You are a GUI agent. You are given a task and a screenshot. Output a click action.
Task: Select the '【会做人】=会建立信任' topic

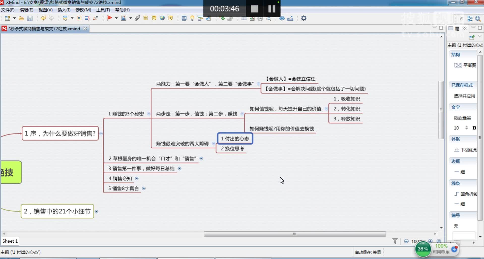pos(291,79)
